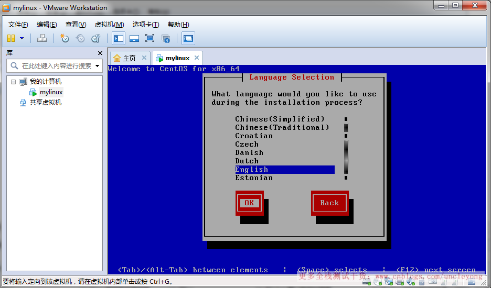Close the mylinux tab
The width and height of the screenshot is (491, 288).
coord(197,58)
